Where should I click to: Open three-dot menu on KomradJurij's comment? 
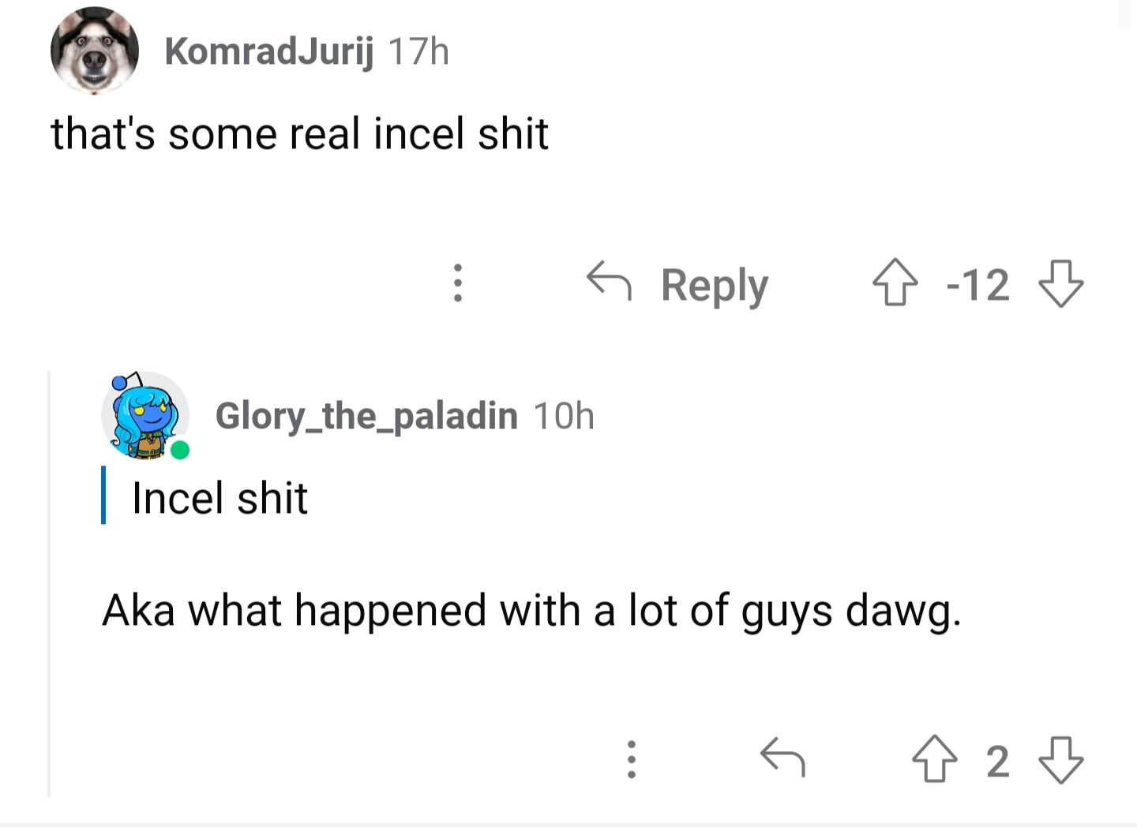click(x=456, y=283)
